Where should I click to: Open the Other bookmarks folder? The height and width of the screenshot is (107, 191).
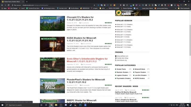pyautogui.click(x=184, y=8)
